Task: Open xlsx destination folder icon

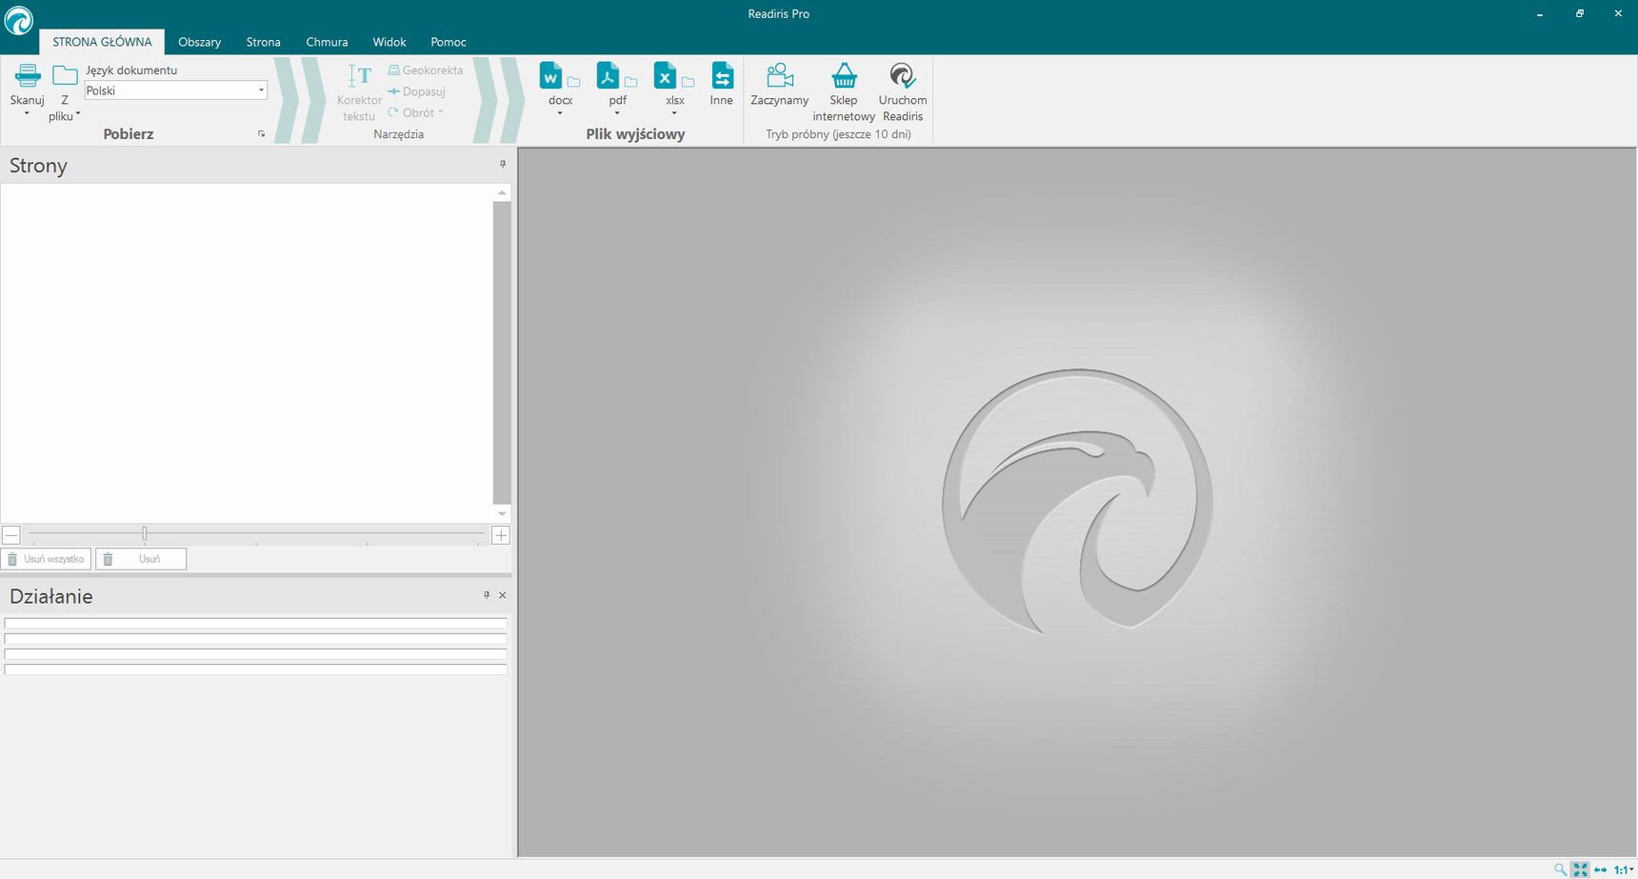Action: 688,82
